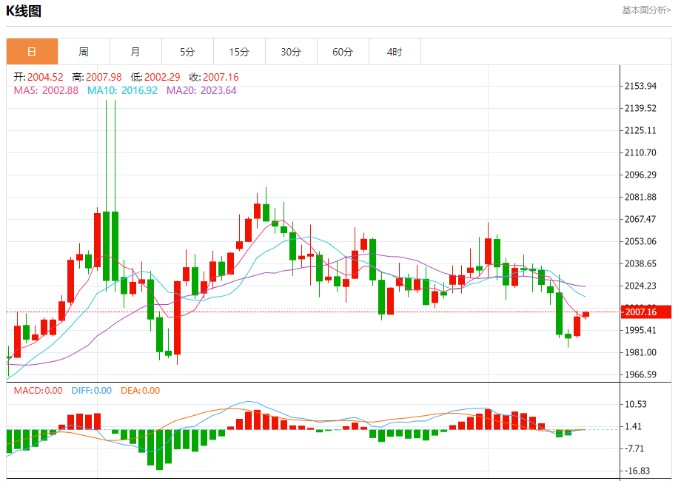This screenshot has width=681, height=481.
Task: Click the 2081.88 price axis label
Action: point(640,197)
